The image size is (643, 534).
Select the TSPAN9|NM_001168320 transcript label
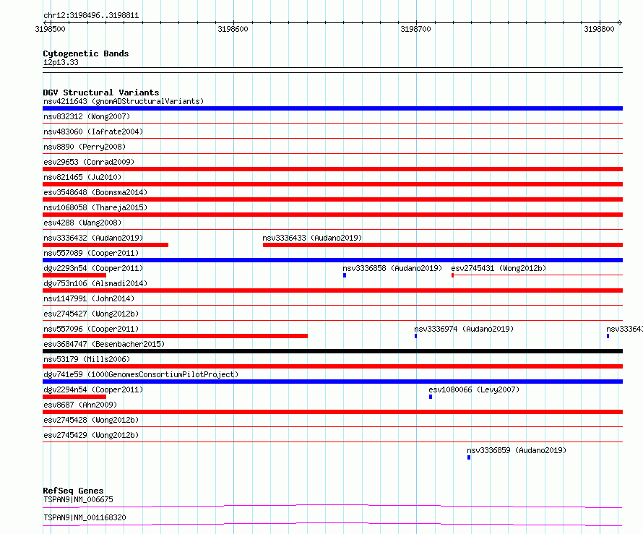point(85,517)
